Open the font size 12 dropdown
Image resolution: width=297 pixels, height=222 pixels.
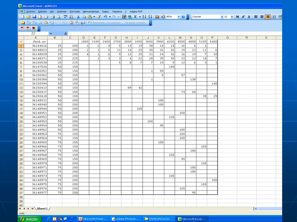232,17
